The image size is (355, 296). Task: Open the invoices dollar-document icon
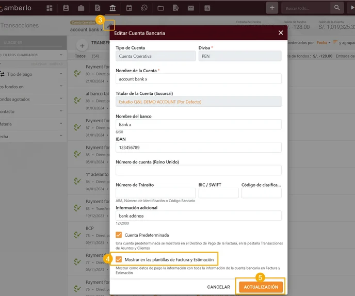tap(98, 8)
